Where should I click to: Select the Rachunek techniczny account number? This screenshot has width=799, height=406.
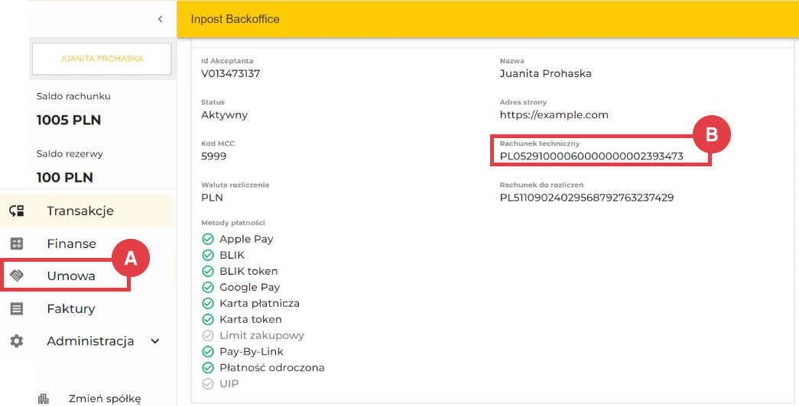591,156
